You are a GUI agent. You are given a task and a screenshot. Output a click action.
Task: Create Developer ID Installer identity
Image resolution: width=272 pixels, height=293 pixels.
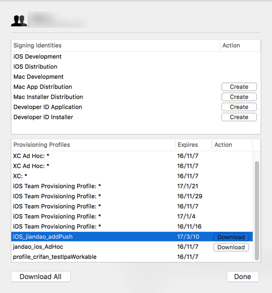[x=239, y=117]
